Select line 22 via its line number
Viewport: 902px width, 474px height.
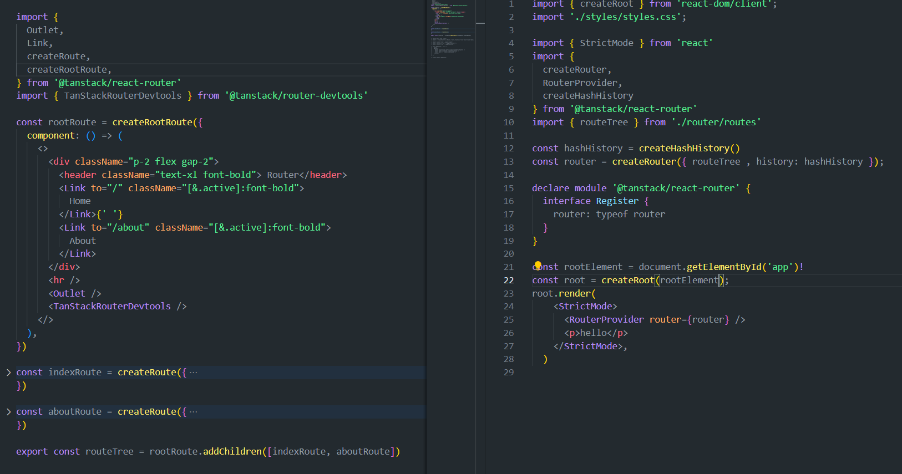click(x=509, y=281)
